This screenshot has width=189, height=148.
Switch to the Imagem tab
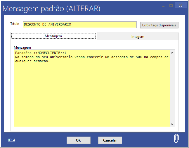138,37
